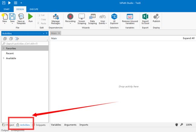
Task: Toggle the pan hand tool
Action: point(176,124)
